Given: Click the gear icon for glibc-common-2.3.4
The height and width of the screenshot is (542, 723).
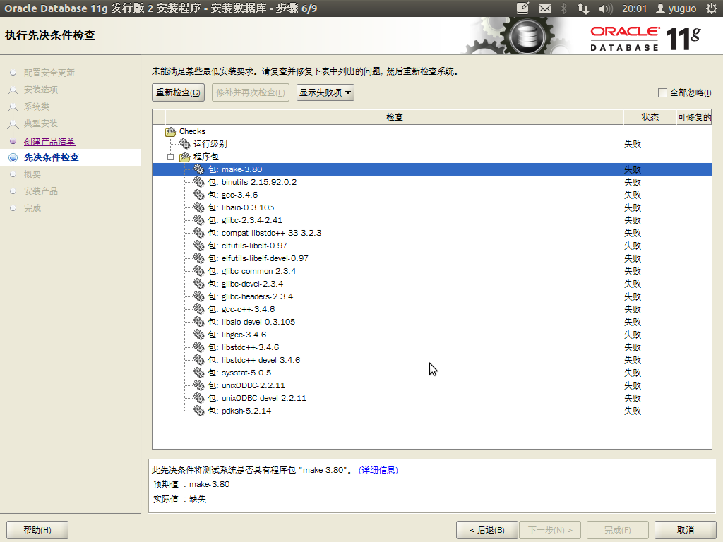Looking at the screenshot, I should coord(198,270).
